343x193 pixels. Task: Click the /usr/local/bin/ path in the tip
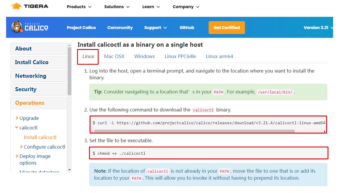[x=275, y=92]
